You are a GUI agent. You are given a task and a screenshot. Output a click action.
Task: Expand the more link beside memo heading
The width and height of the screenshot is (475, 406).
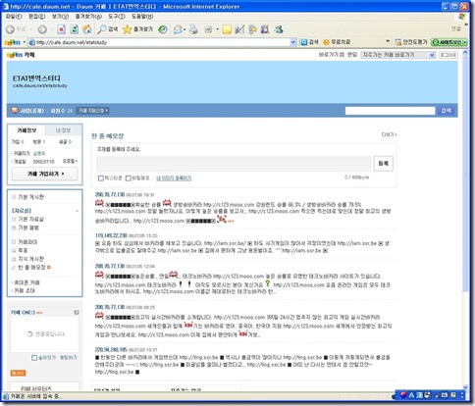(390, 134)
